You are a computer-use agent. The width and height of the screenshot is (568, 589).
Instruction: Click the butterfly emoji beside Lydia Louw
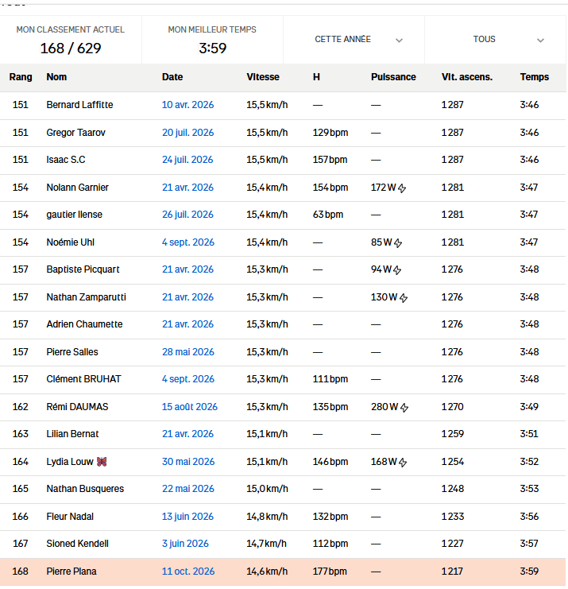pyautogui.click(x=102, y=462)
